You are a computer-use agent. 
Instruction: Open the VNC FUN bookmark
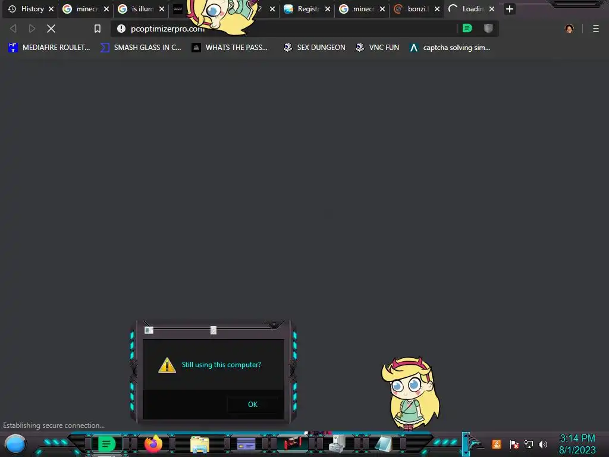(x=377, y=48)
